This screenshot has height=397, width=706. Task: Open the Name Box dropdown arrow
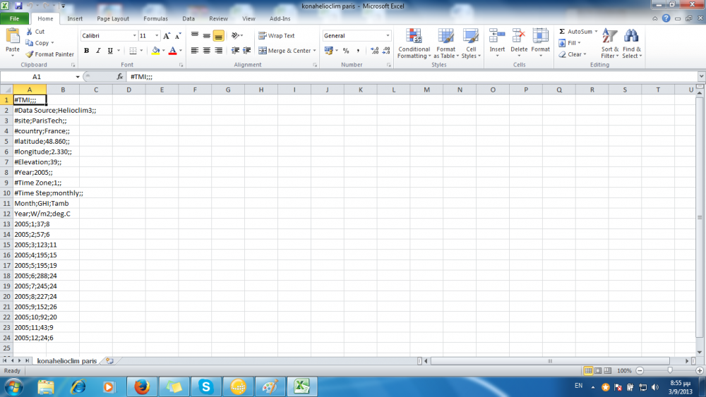pos(78,76)
